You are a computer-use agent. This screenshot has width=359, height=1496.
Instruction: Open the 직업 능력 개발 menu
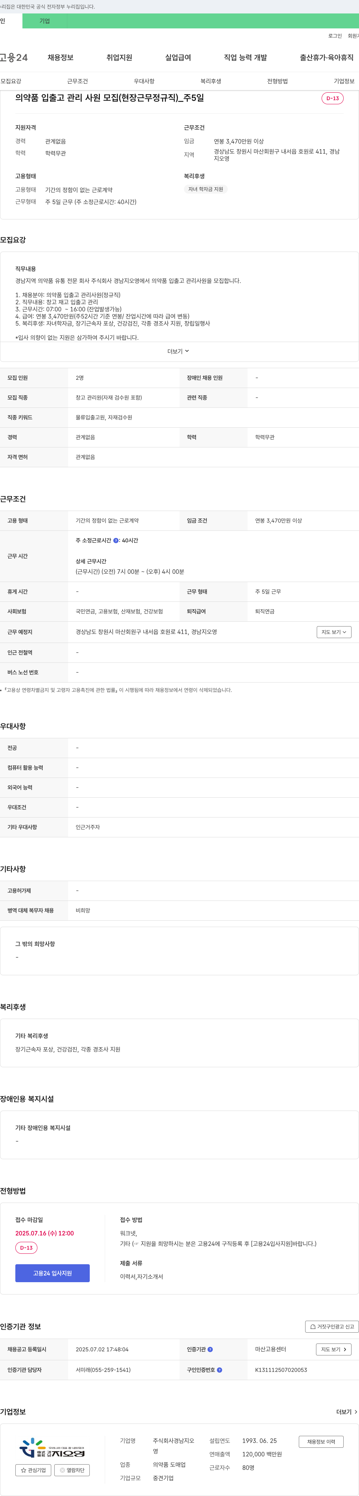click(245, 58)
